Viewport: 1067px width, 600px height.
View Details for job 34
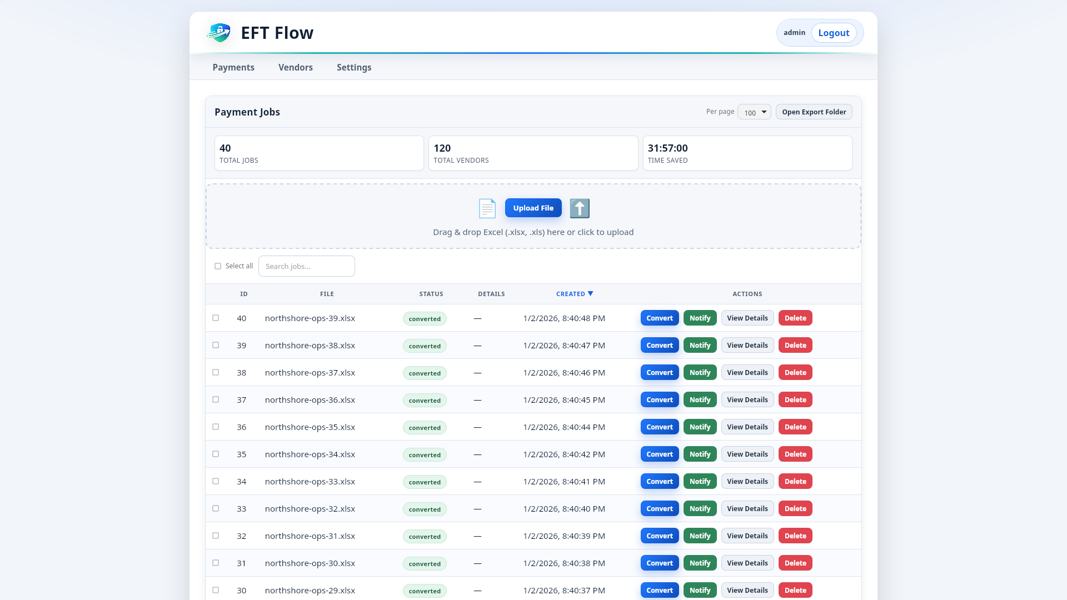click(747, 481)
